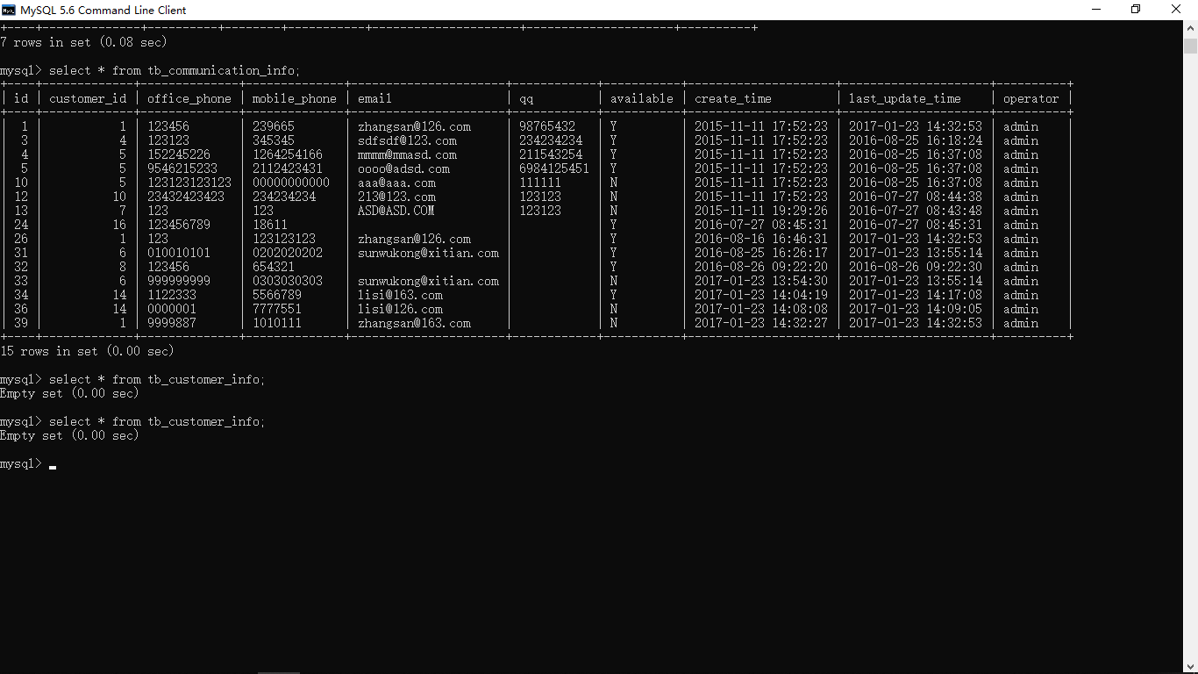Image resolution: width=1198 pixels, height=674 pixels.
Task: Restore down the console window
Action: tap(1136, 10)
